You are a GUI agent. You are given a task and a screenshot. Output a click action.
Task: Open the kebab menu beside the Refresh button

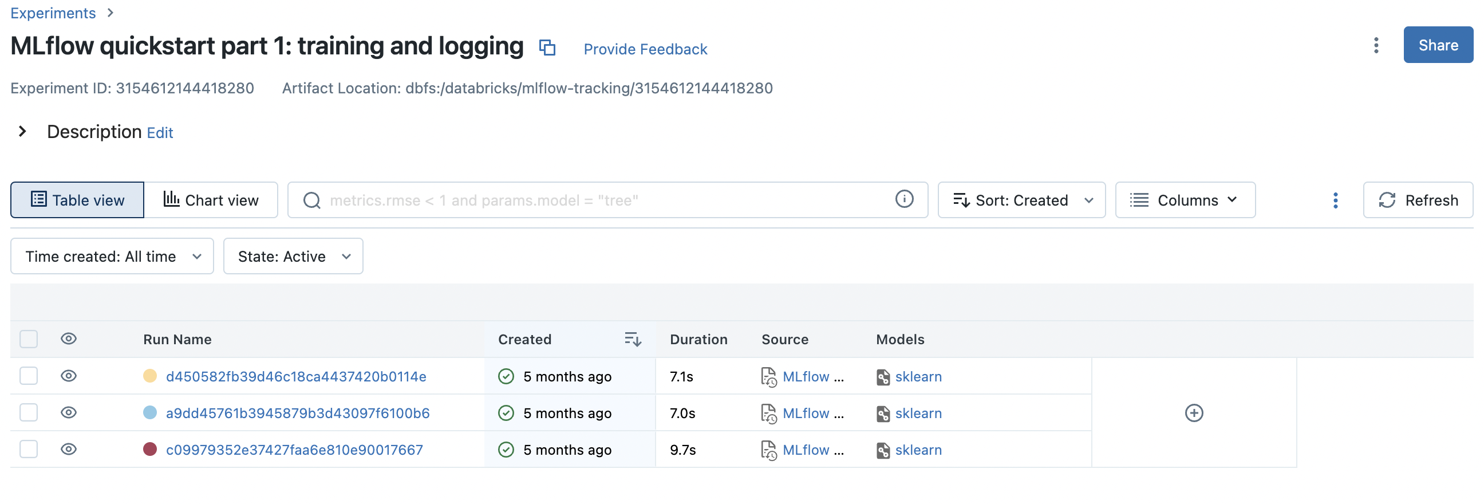point(1334,200)
